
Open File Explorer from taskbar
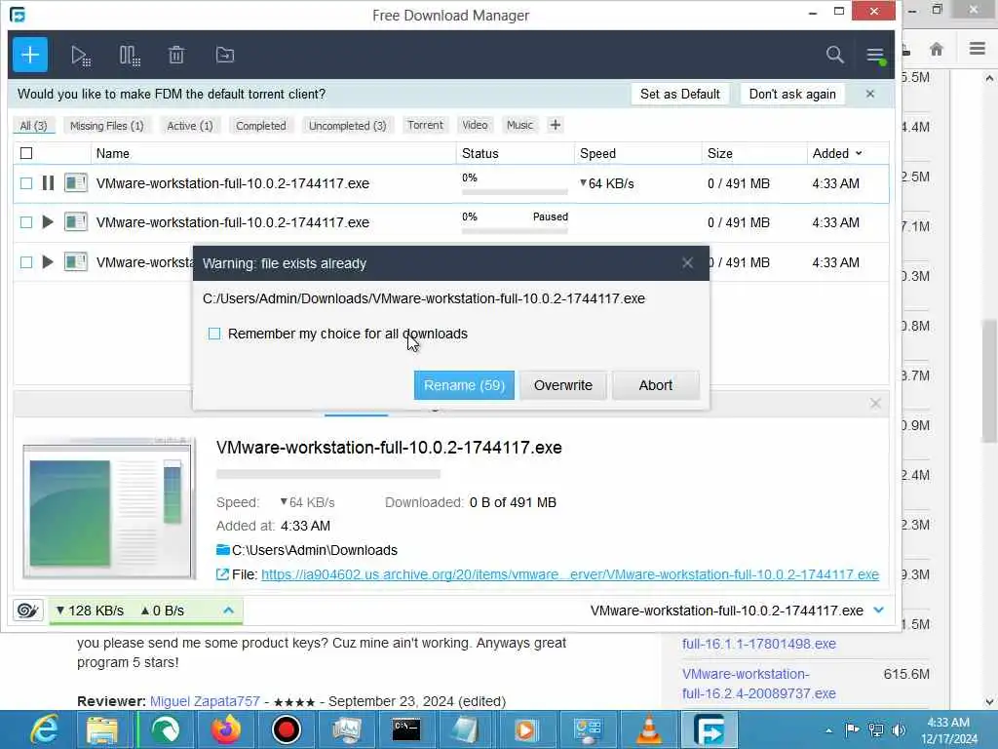[101, 729]
